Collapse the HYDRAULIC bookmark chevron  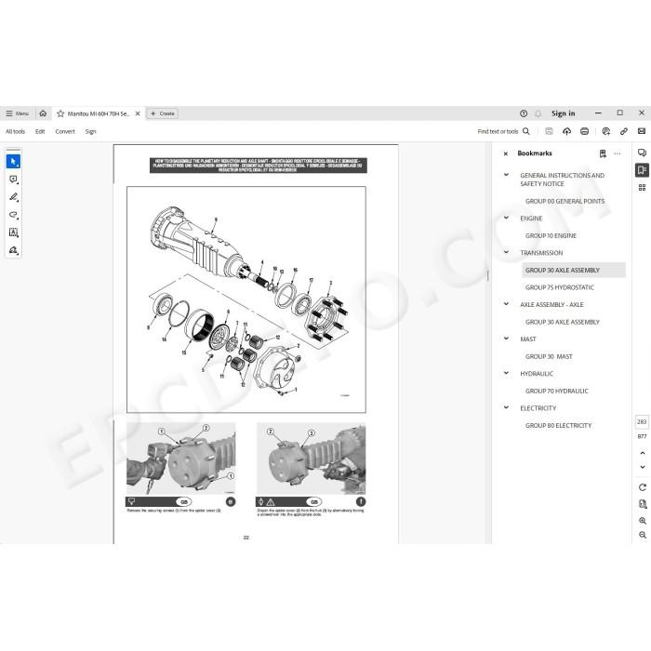506,373
